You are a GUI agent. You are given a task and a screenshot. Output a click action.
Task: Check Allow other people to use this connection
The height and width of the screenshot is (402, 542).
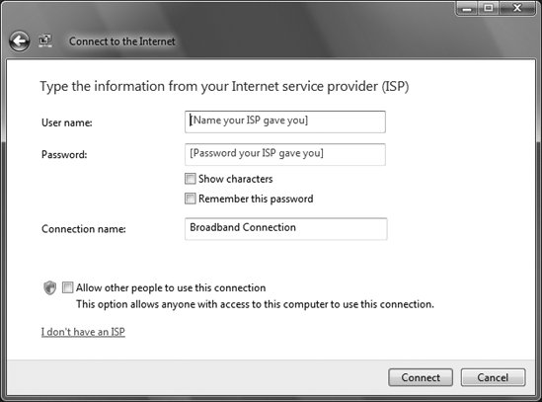click(68, 287)
